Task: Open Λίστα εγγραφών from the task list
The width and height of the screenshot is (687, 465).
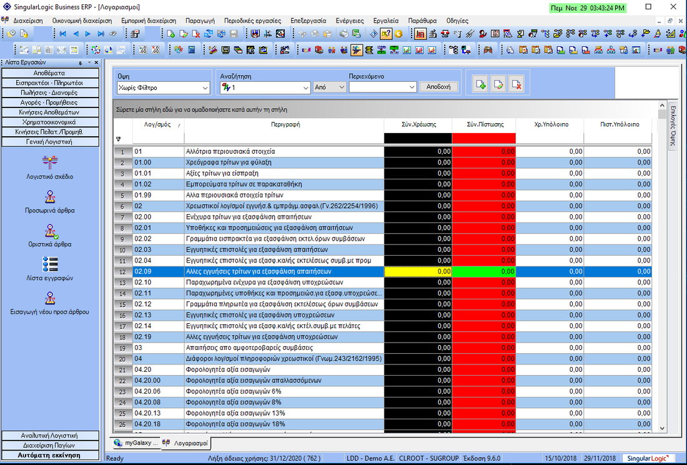Action: [50, 269]
